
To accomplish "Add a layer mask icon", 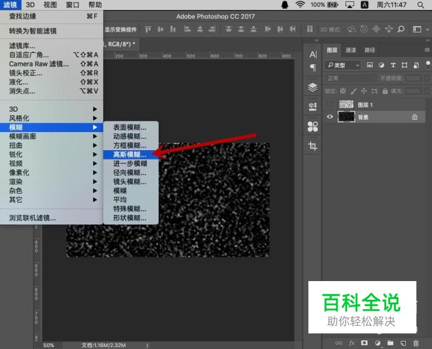I will pos(364,343).
